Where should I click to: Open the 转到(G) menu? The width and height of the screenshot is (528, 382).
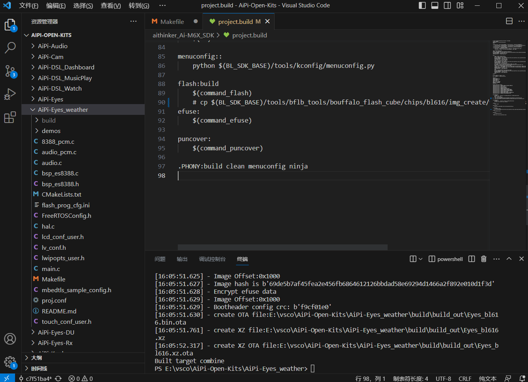point(139,5)
